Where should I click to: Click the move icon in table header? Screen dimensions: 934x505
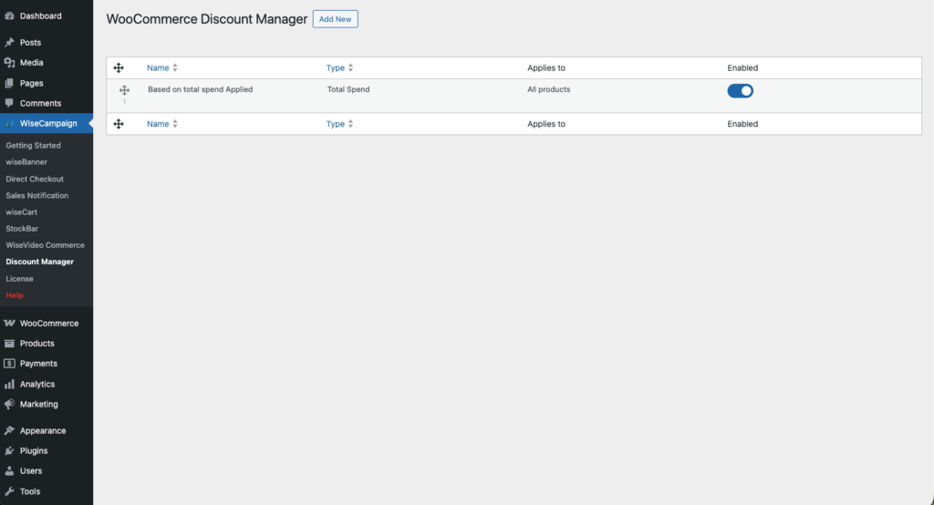tap(119, 67)
